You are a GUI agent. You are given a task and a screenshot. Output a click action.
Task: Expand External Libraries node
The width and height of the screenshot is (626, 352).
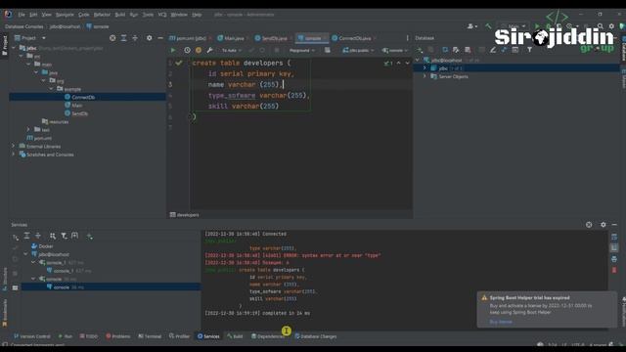click(13, 147)
